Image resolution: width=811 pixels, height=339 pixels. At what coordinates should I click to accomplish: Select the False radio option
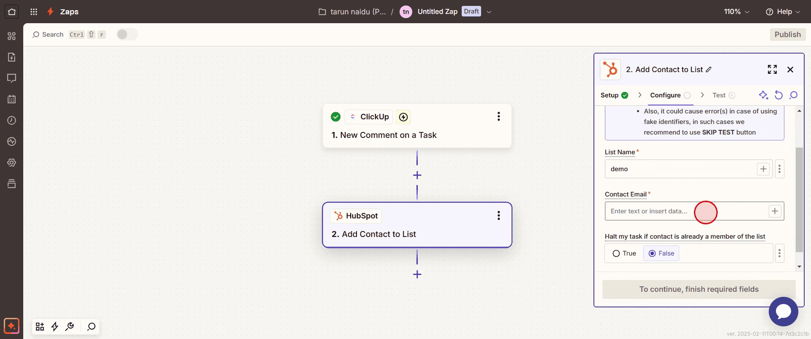[661, 253]
